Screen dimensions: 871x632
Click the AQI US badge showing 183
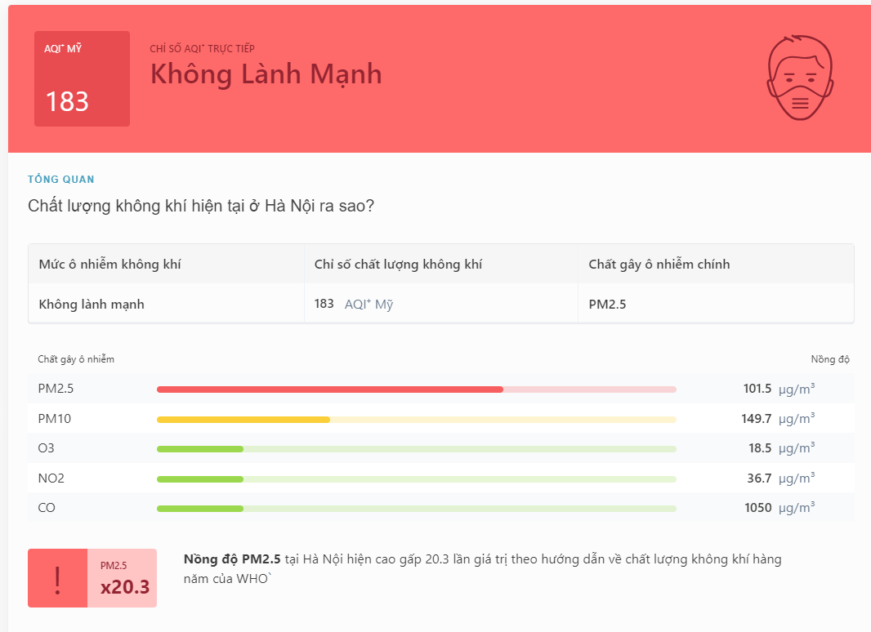click(82, 78)
